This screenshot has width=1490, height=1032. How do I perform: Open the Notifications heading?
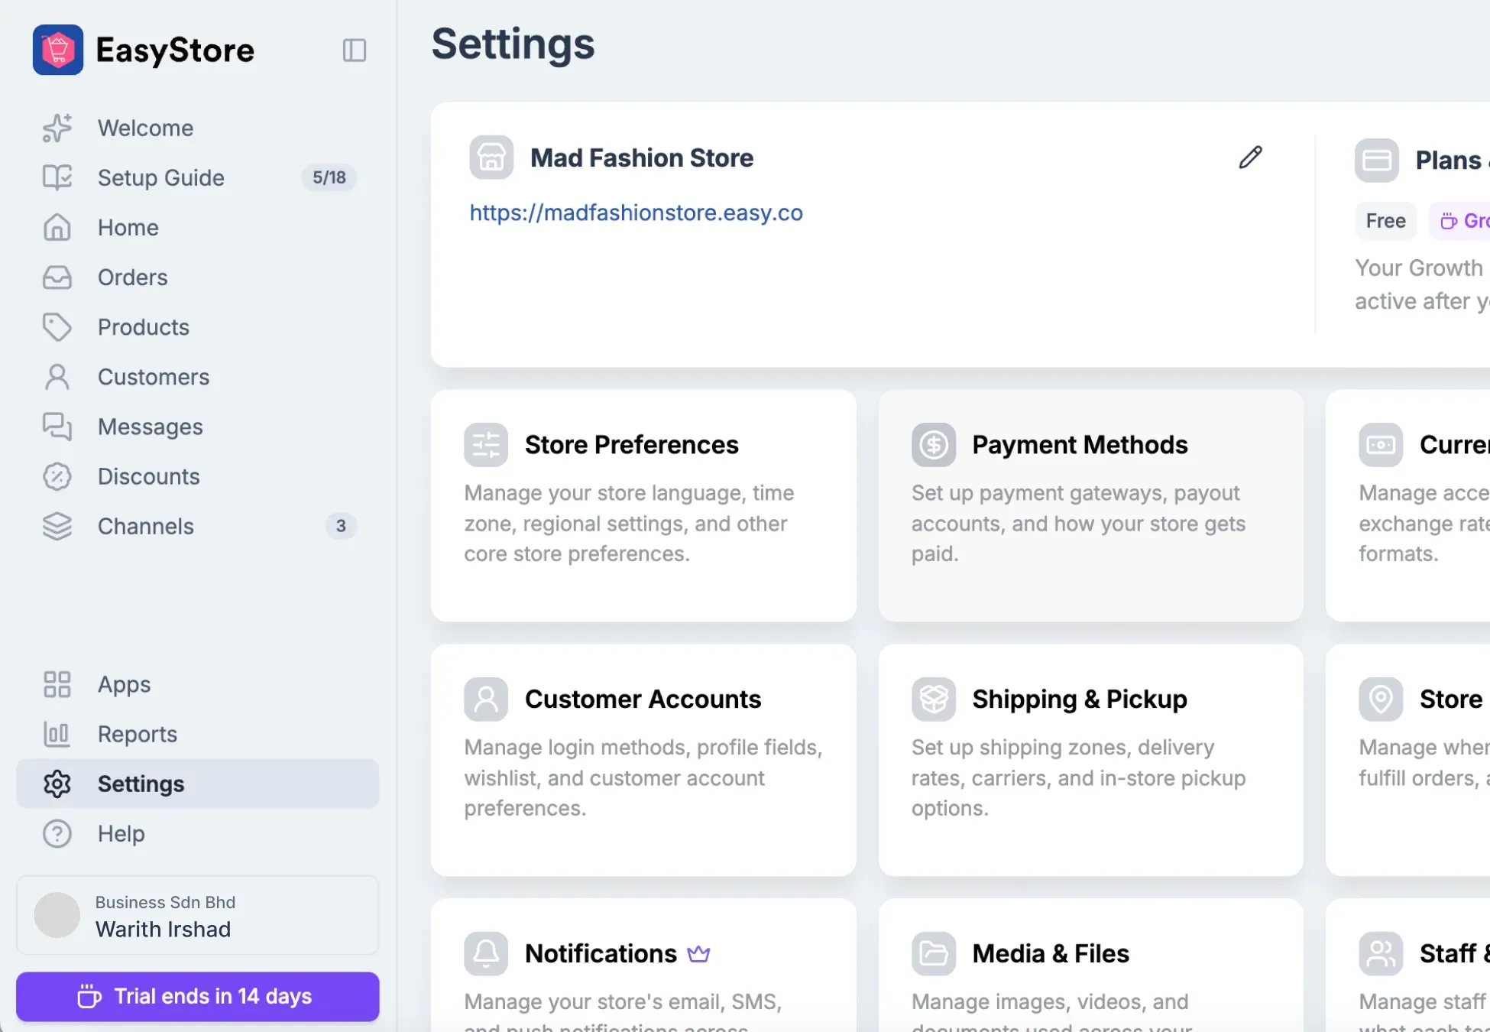(x=601, y=954)
